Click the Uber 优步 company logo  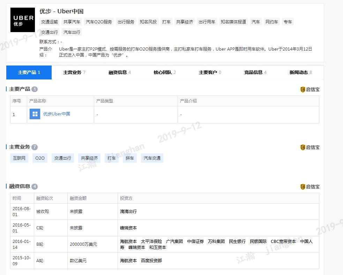(23, 20)
